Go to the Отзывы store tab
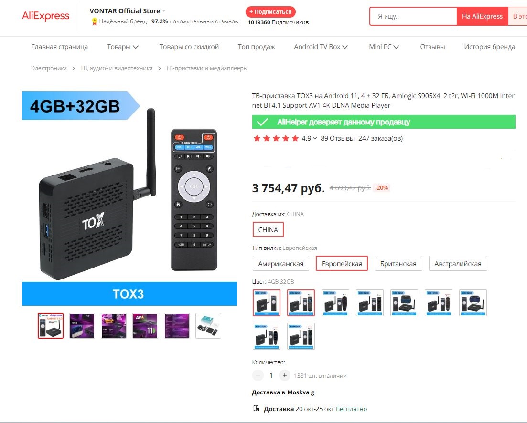 coord(432,47)
